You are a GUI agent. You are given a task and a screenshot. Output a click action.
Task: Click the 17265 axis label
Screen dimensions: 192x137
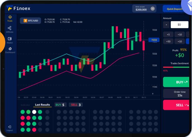coord(155,87)
